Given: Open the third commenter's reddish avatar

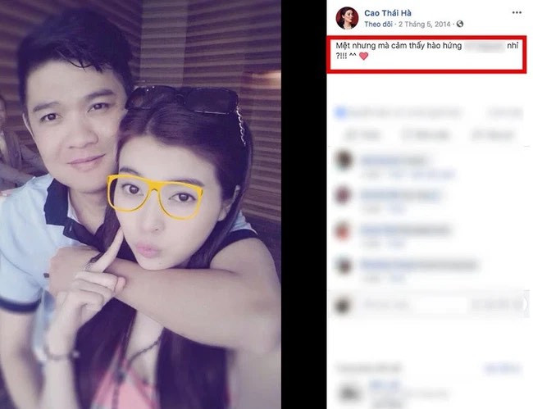Looking at the screenshot, I should point(343,231).
